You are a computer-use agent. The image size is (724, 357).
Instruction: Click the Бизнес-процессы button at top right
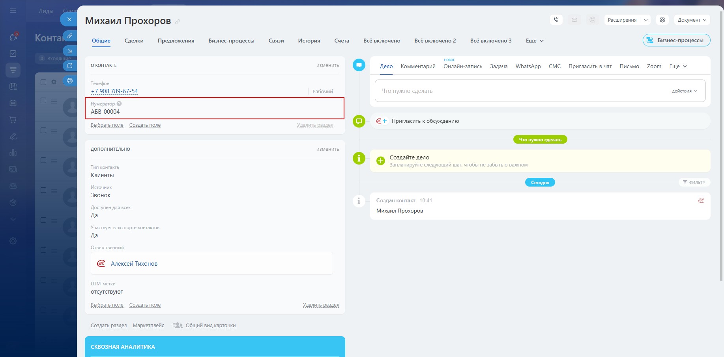[x=676, y=40]
